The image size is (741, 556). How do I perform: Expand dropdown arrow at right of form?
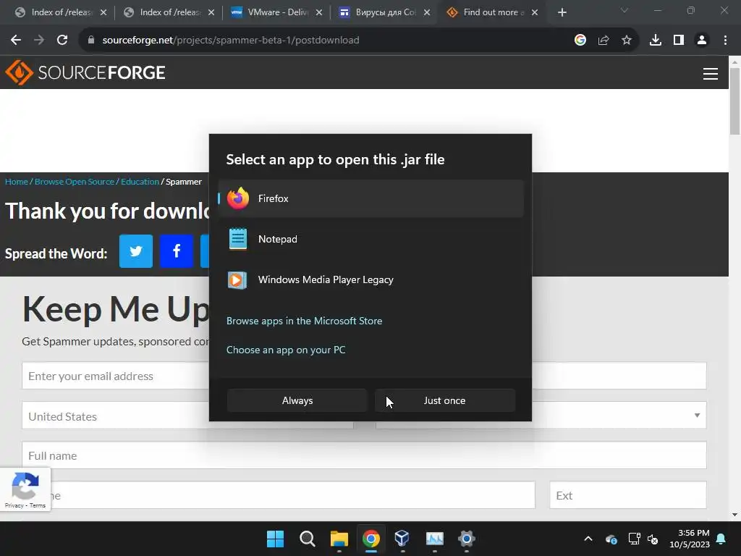click(x=697, y=416)
